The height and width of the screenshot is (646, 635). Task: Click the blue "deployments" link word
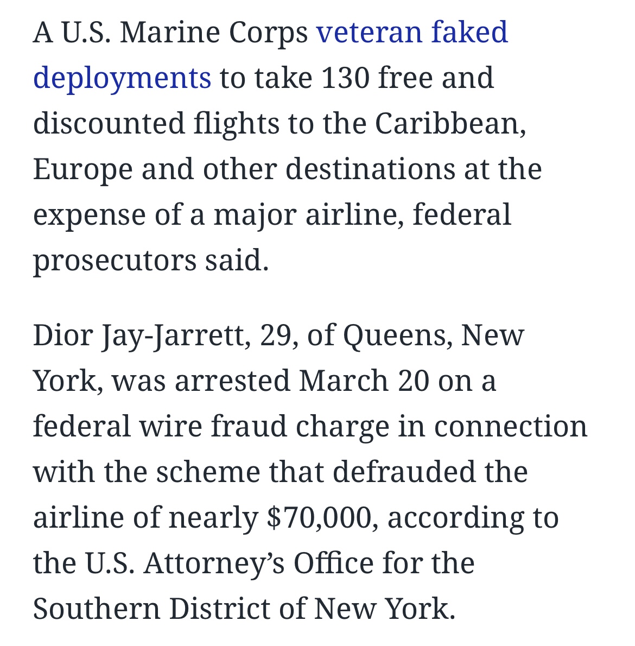(122, 79)
